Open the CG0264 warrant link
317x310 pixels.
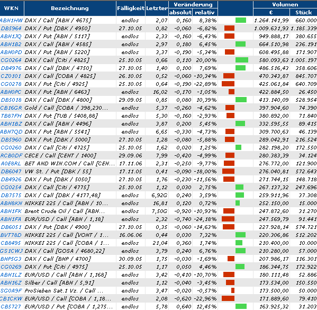pyautogui.click(x=11, y=60)
